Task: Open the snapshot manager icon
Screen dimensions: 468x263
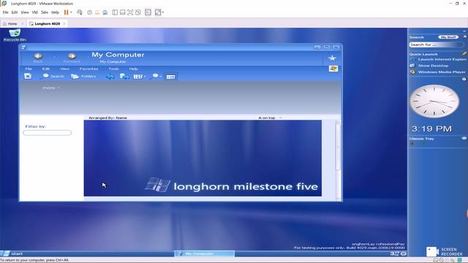Action: (105, 12)
